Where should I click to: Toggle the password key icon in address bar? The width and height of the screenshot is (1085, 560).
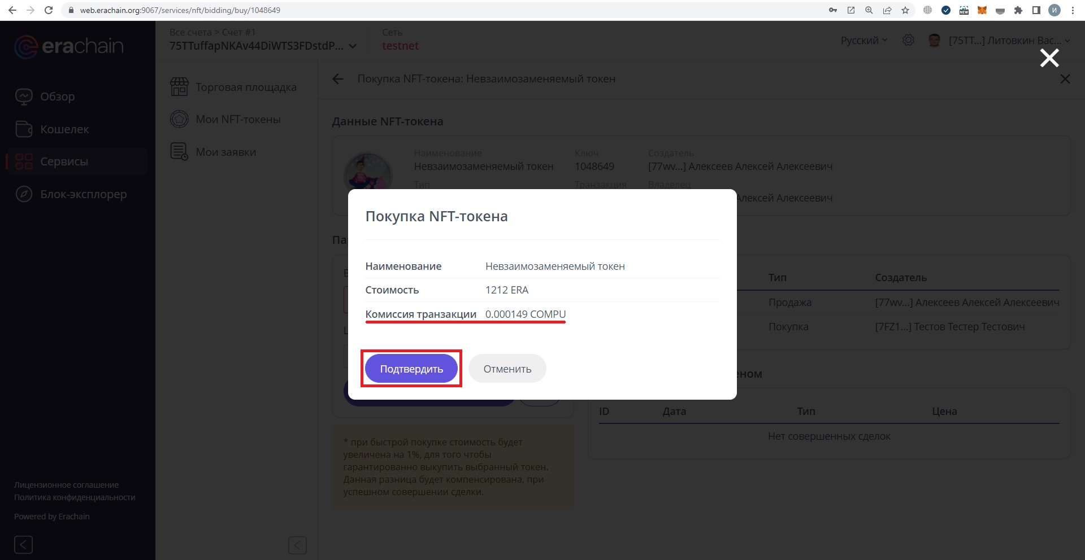832,10
